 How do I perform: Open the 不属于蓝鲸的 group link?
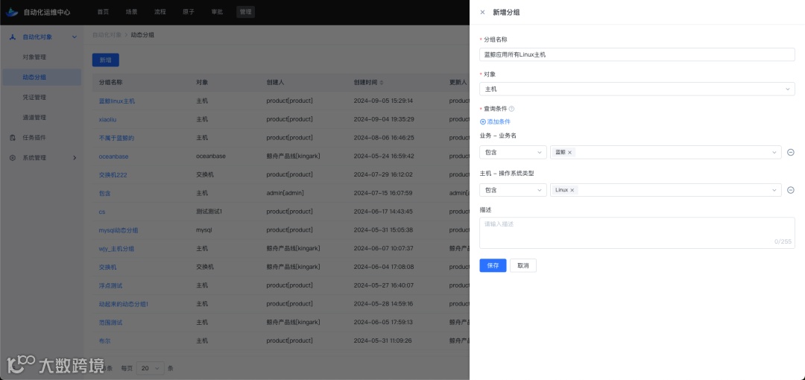(x=116, y=138)
